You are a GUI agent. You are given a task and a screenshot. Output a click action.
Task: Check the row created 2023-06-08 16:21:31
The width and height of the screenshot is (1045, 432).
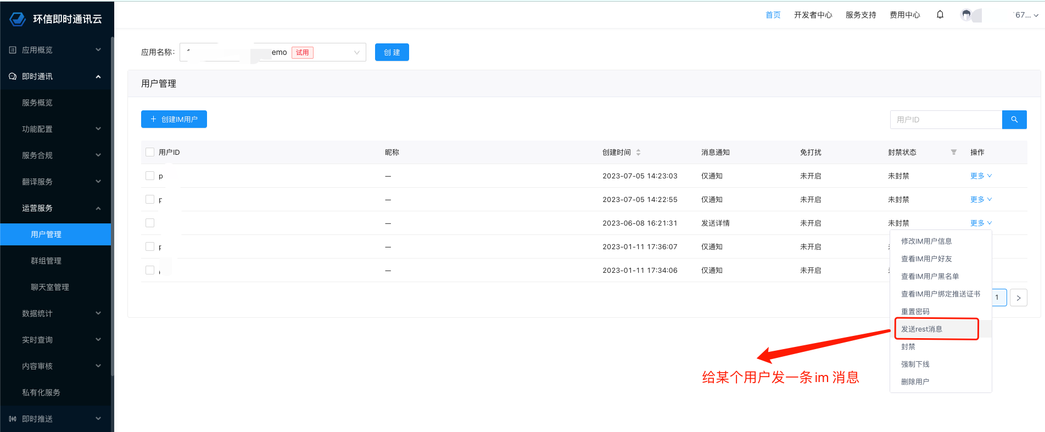point(150,223)
